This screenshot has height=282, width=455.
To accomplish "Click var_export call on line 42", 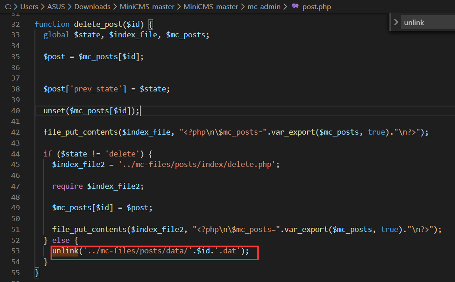I will point(293,132).
